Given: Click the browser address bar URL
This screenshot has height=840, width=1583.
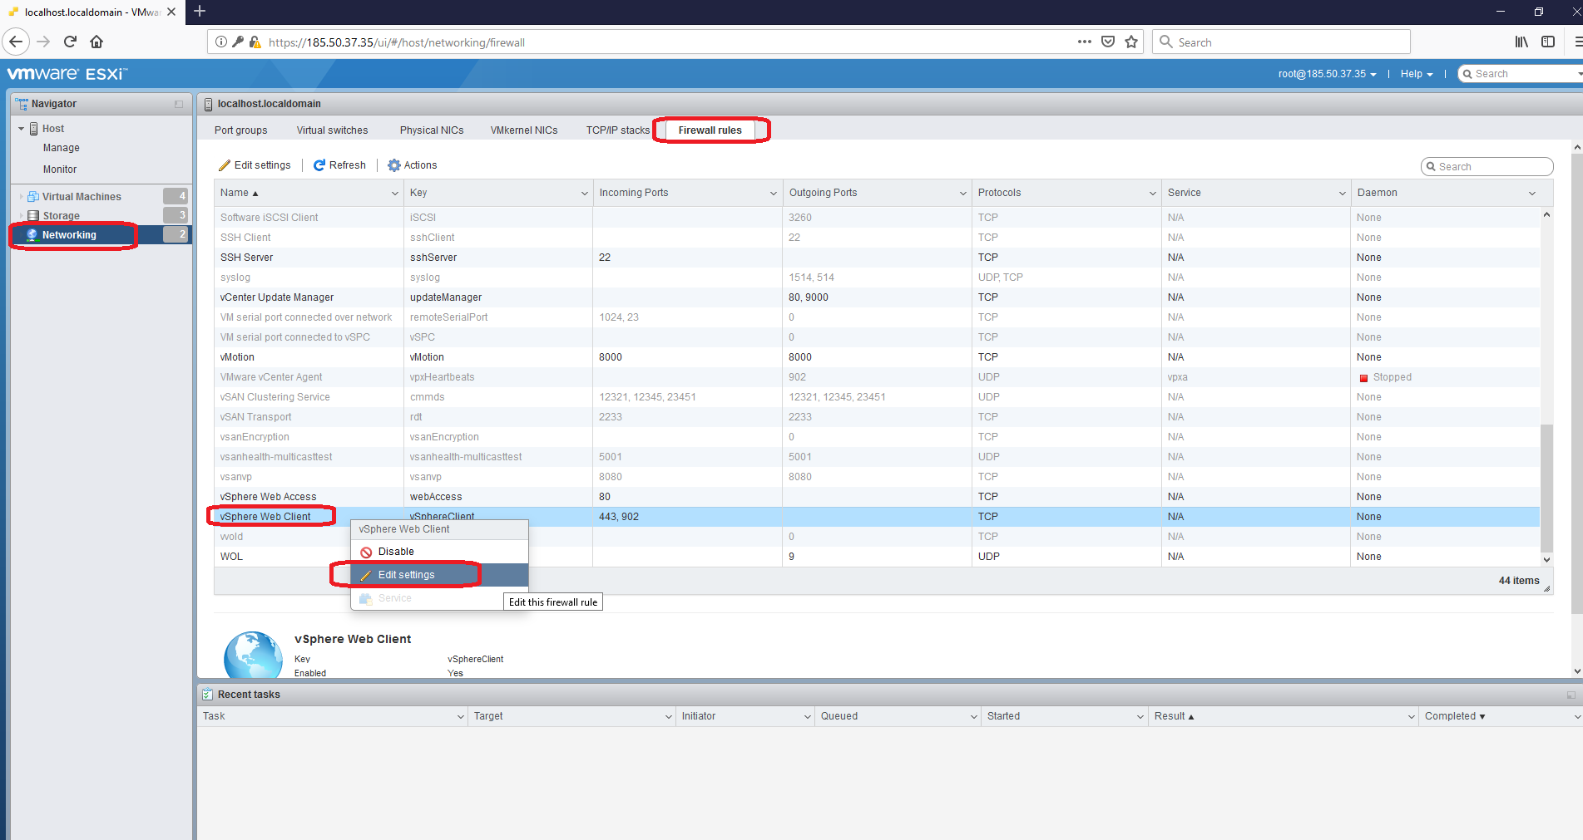Looking at the screenshot, I should click(x=397, y=42).
